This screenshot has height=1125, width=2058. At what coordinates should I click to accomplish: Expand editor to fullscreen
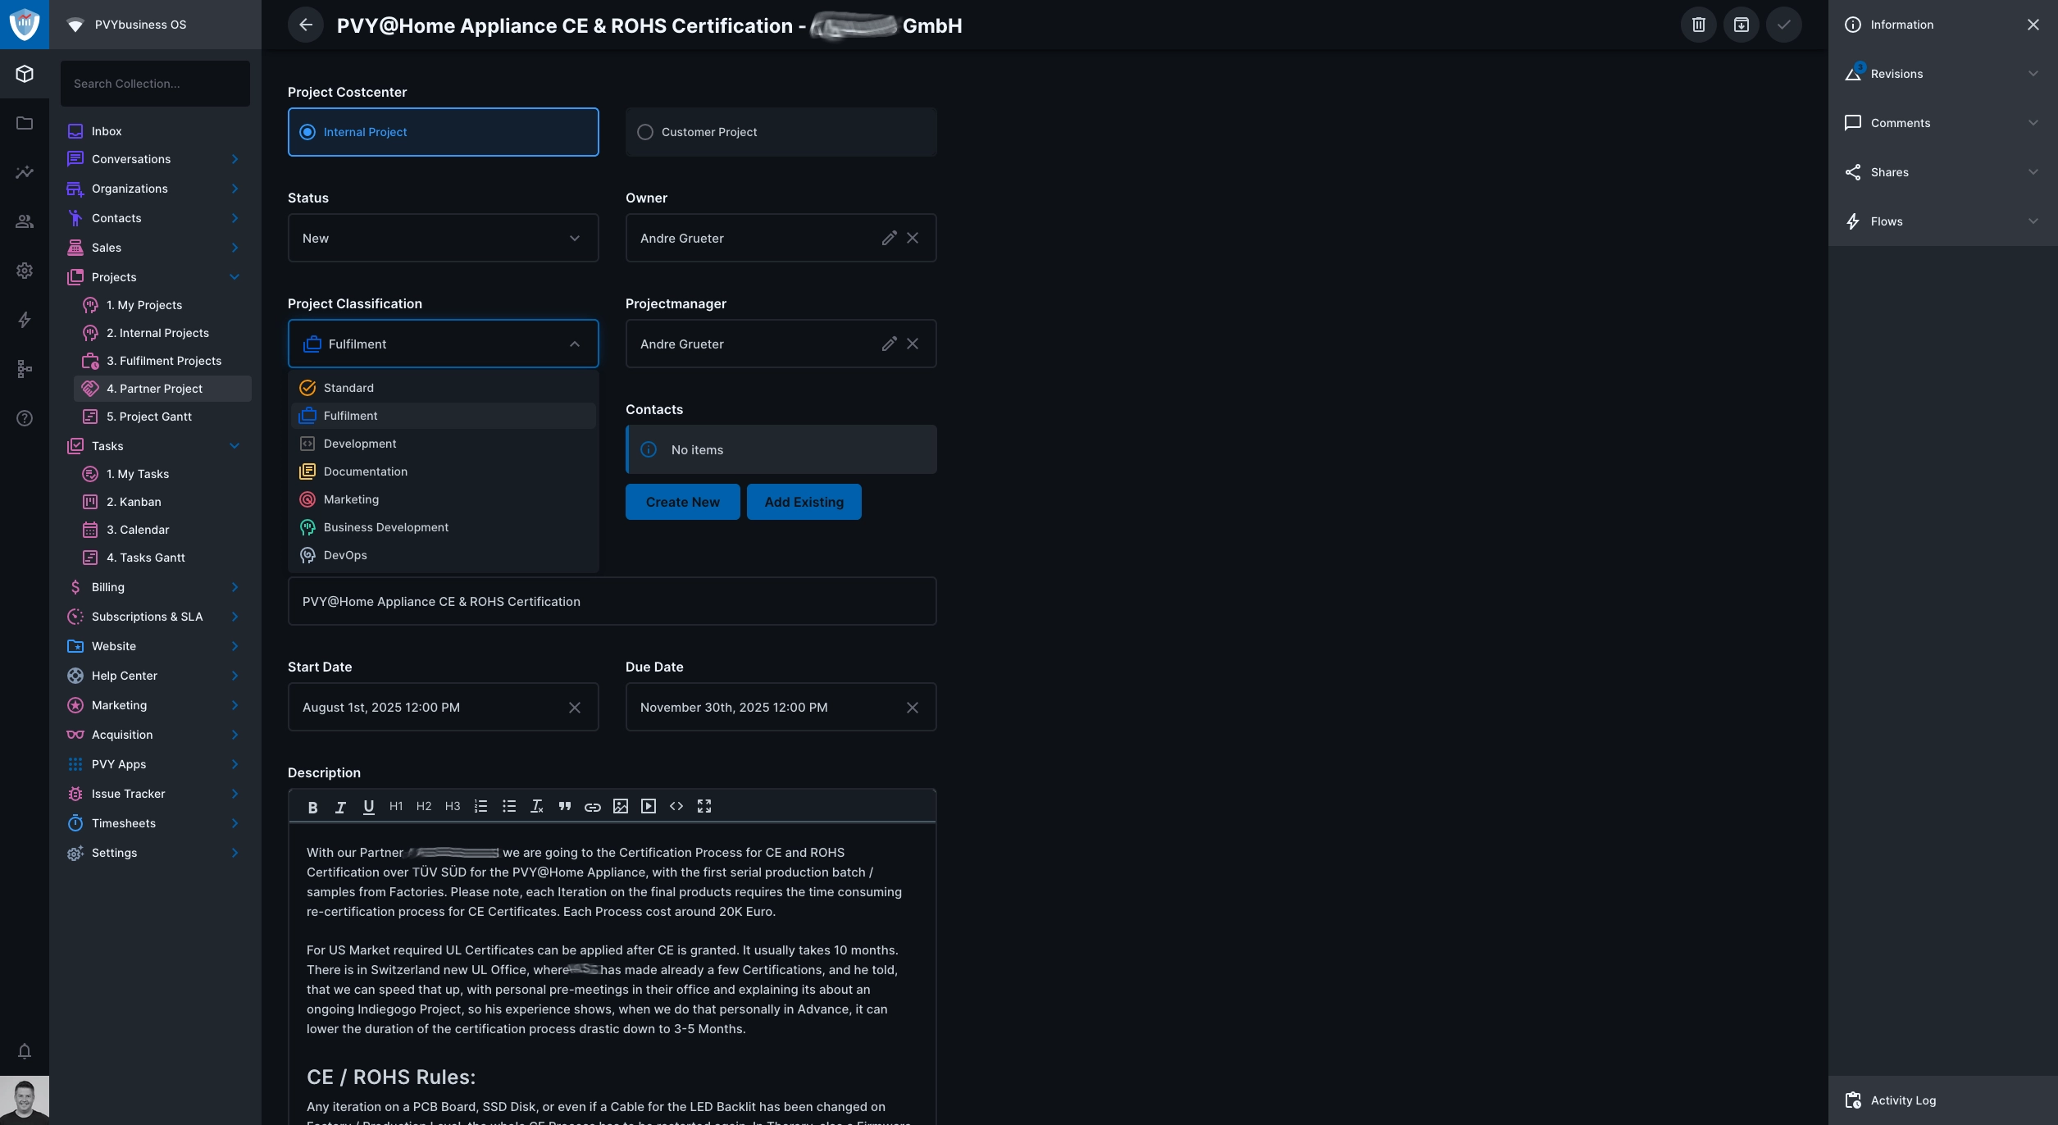(x=704, y=807)
